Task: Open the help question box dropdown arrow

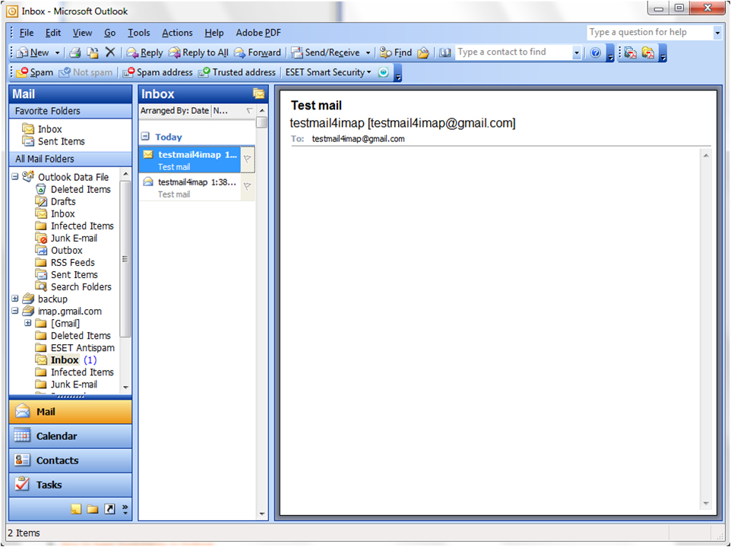Action: pos(717,33)
